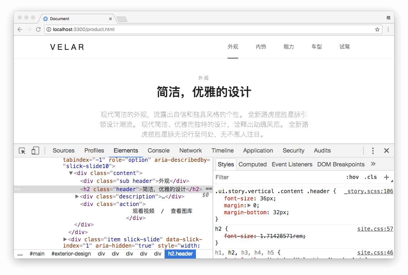The width and height of the screenshot is (408, 275).
Task: Open Event Listeners sidebar tab
Action: point(292,164)
